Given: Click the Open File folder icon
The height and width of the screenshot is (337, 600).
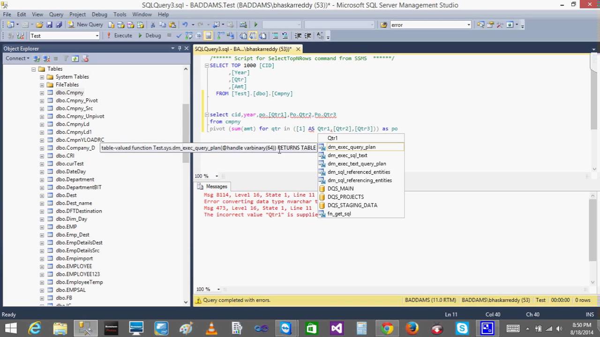Looking at the screenshot, I should click(x=39, y=25).
